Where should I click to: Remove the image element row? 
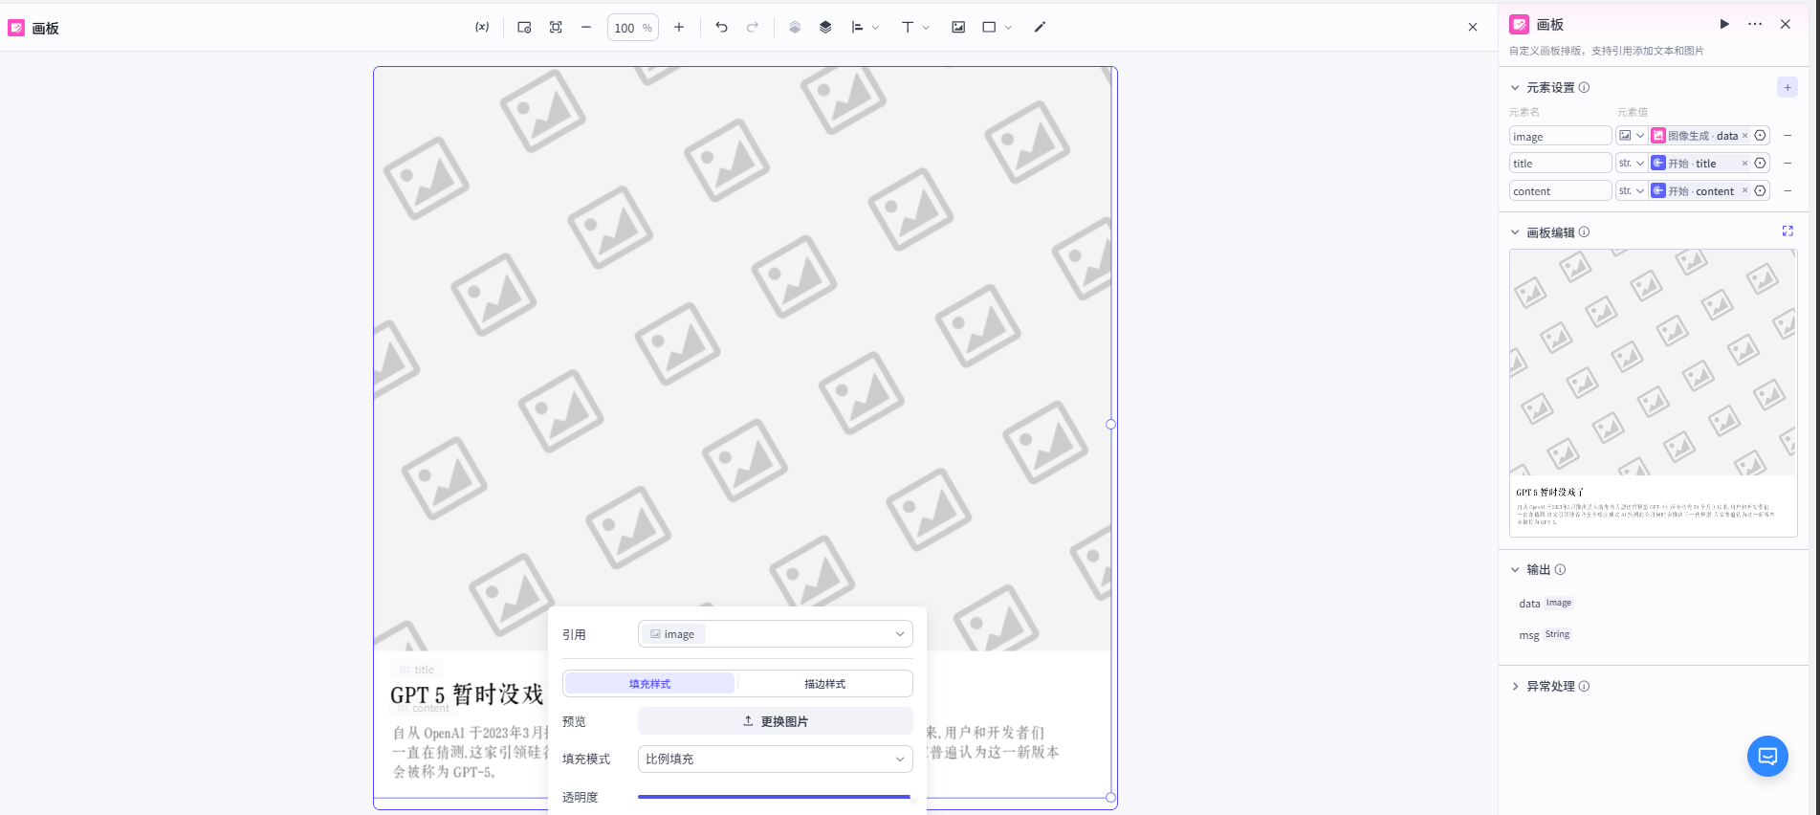[1787, 136]
